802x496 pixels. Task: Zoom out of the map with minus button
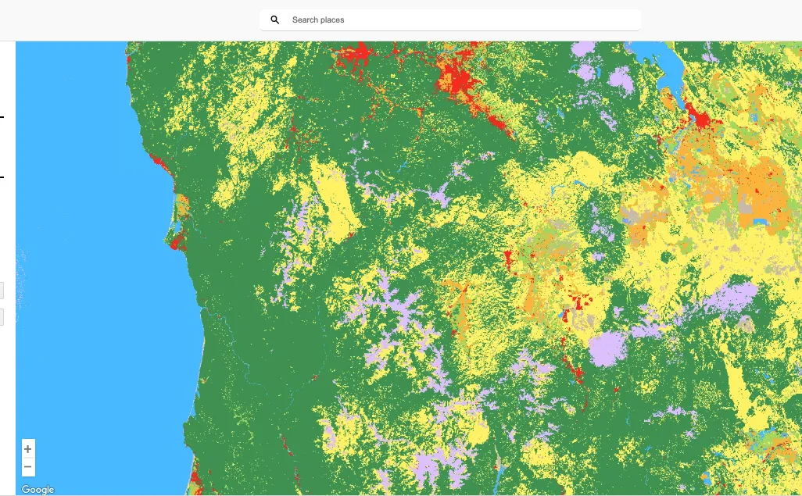(28, 467)
